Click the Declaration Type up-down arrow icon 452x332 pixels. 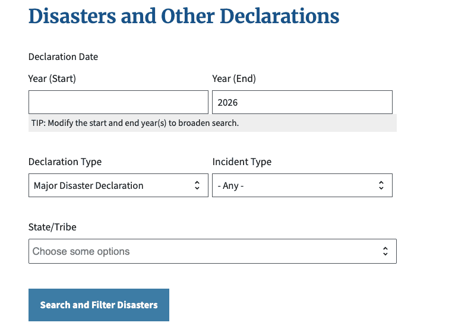(197, 185)
